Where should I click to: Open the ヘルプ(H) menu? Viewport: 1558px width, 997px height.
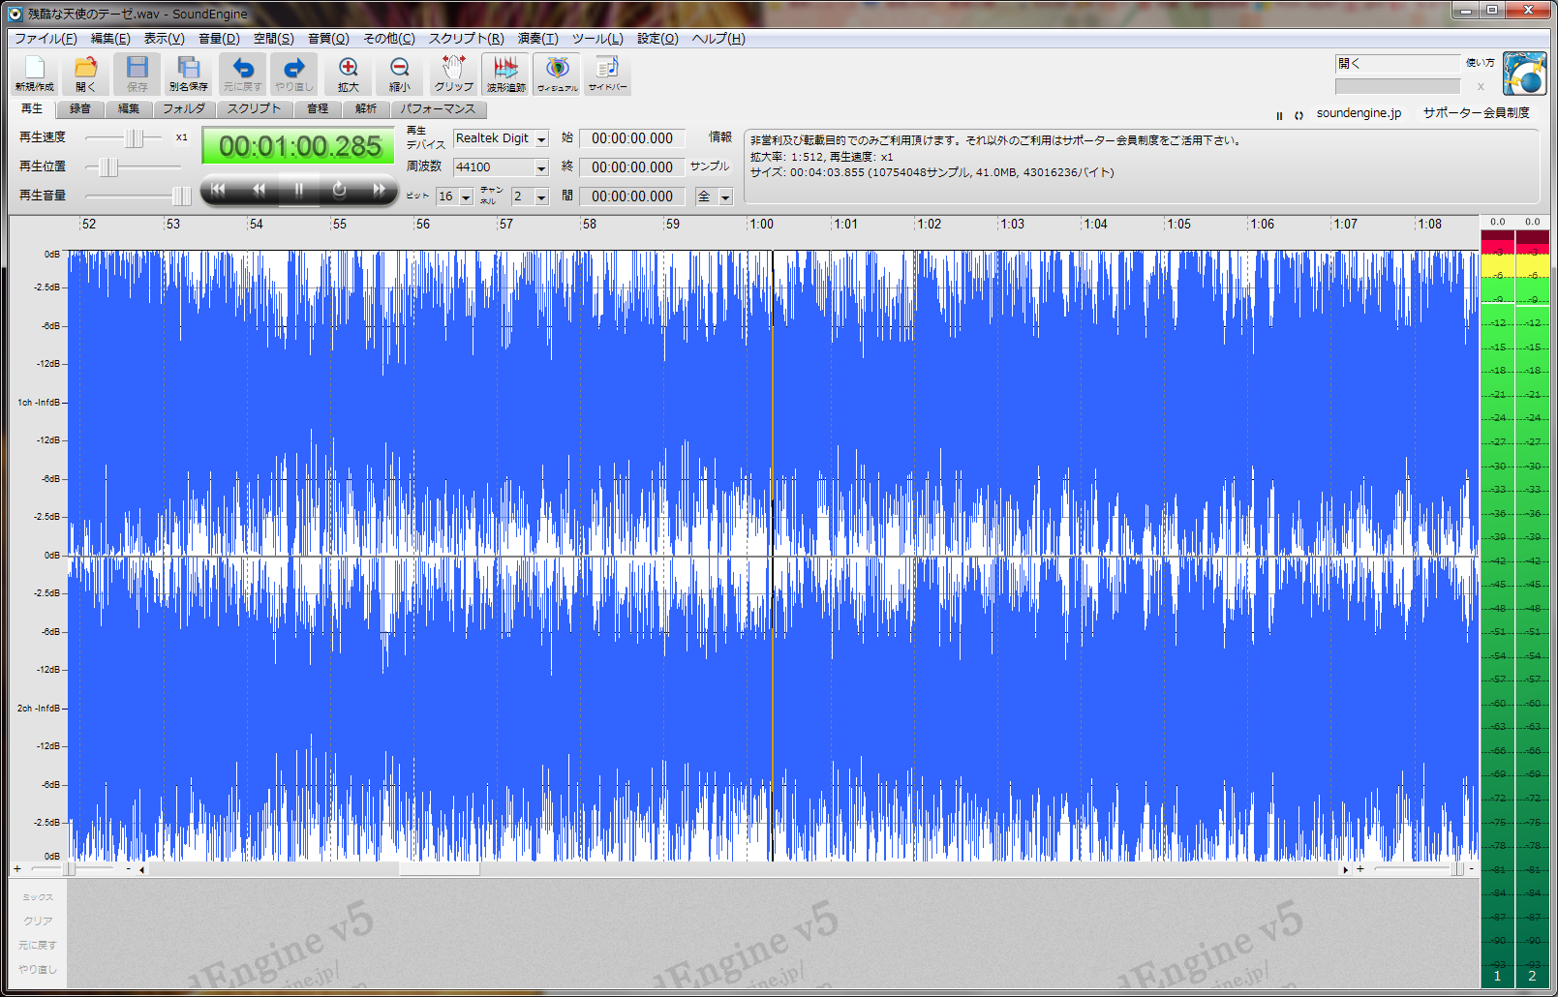(718, 39)
